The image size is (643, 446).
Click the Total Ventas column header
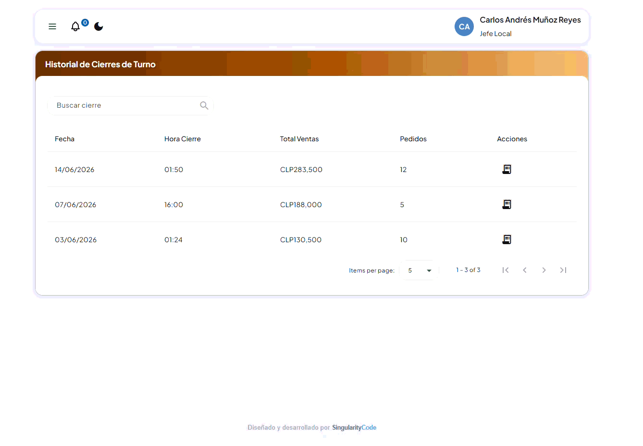click(299, 139)
